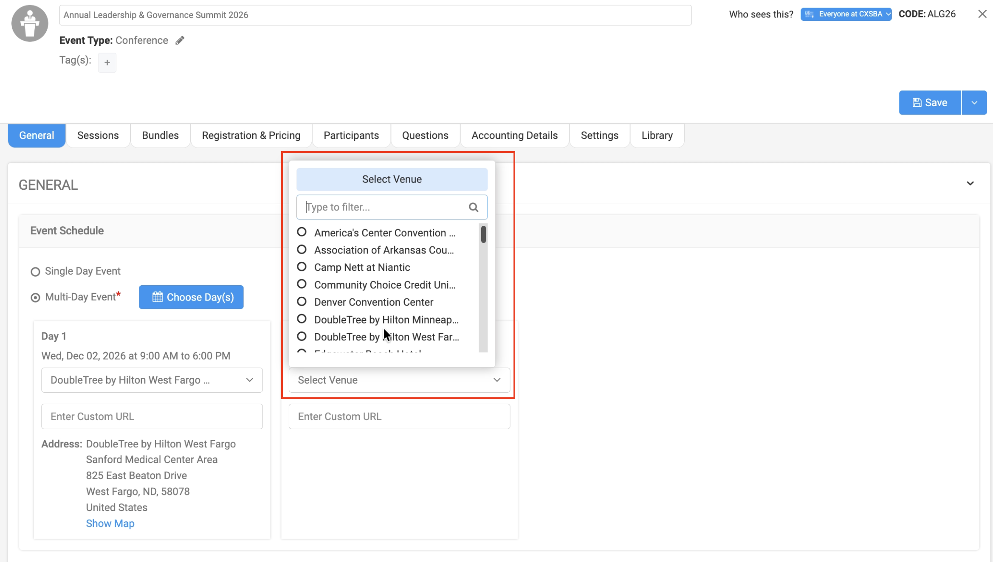The width and height of the screenshot is (993, 562).
Task: Select Multi-Day Event radio option
Action: coord(35,298)
